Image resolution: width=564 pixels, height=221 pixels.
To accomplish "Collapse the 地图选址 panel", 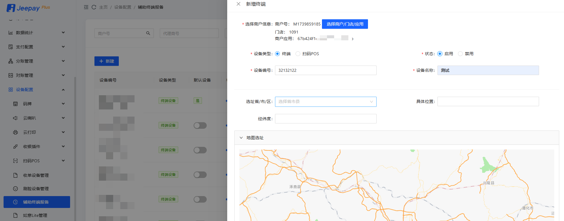I will (x=241, y=138).
